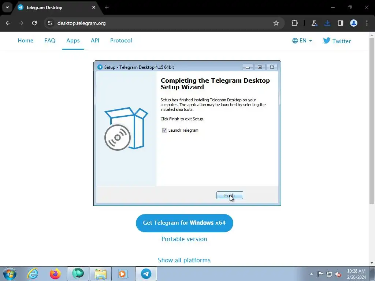Click the scrollbar down arrow

[372, 263]
